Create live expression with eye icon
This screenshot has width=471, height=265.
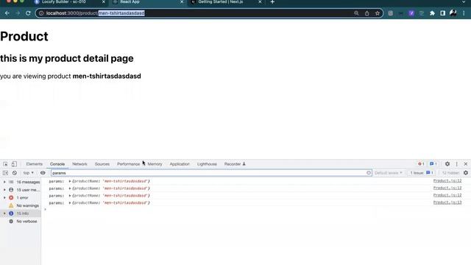tap(43, 173)
